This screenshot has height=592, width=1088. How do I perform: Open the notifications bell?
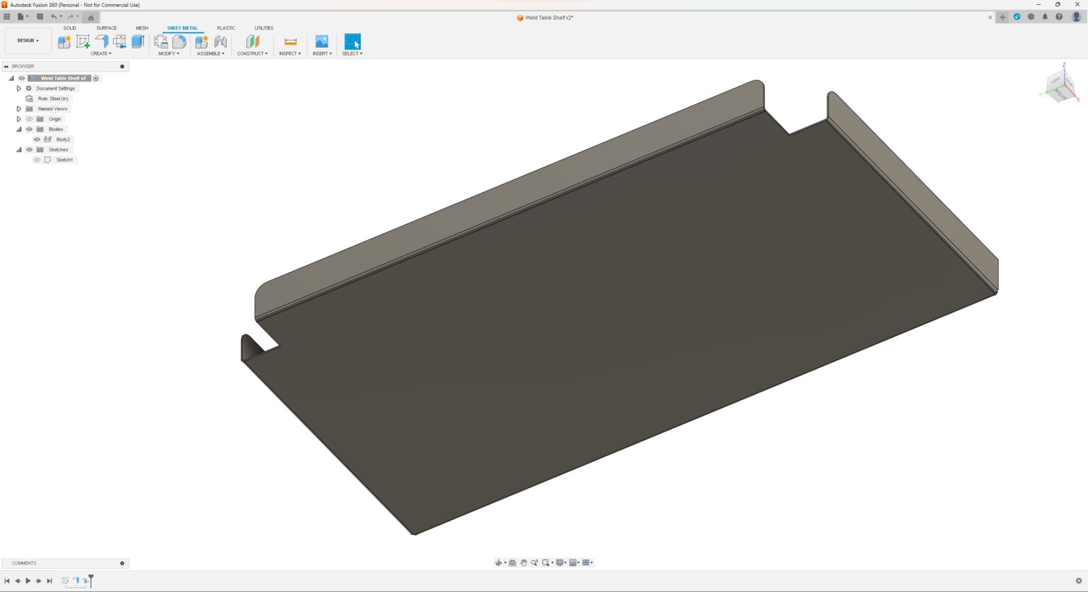tap(1045, 17)
